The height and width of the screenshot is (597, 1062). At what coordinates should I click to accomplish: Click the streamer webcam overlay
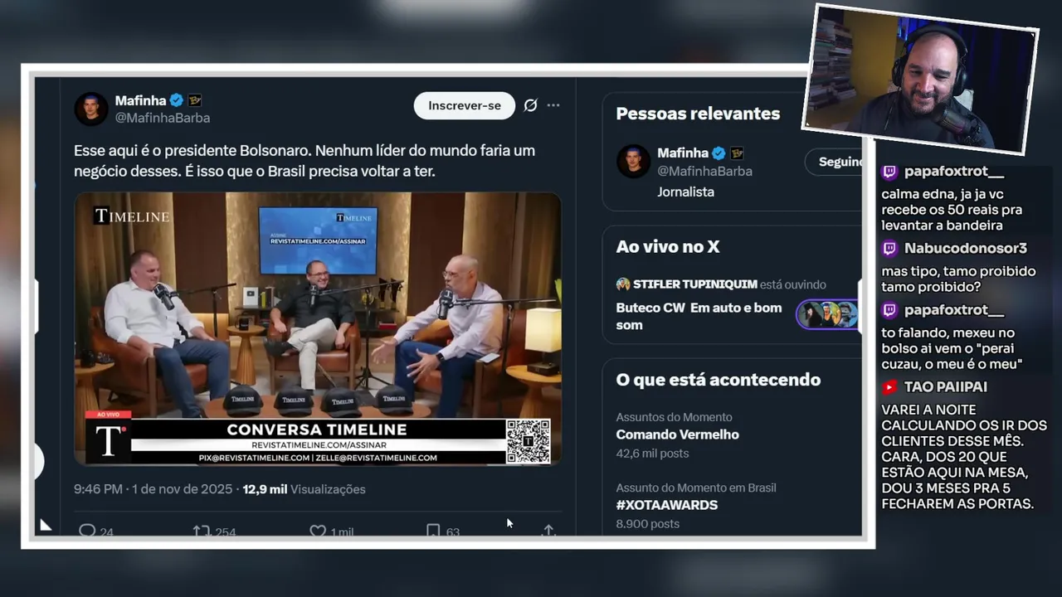[x=920, y=79]
